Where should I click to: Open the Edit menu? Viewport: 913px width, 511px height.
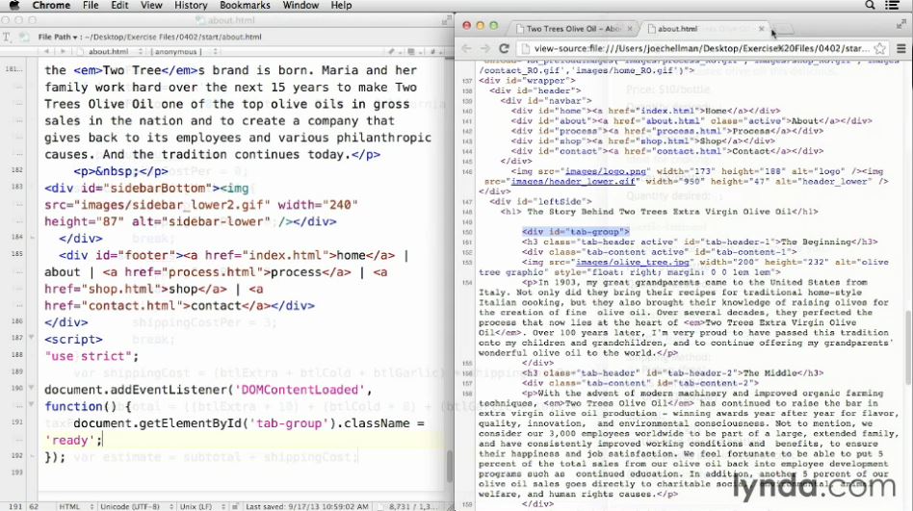[x=119, y=5]
